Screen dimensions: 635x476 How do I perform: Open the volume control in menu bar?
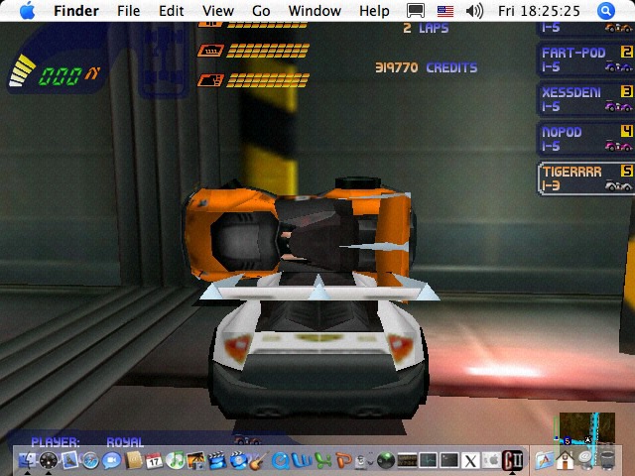click(474, 11)
